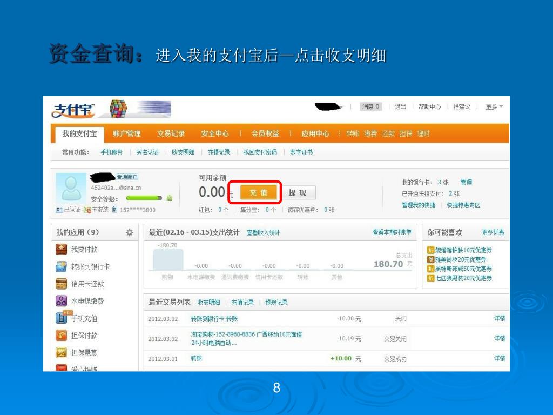
Task: Open the 我的支付宝 tab
Action: click(79, 134)
